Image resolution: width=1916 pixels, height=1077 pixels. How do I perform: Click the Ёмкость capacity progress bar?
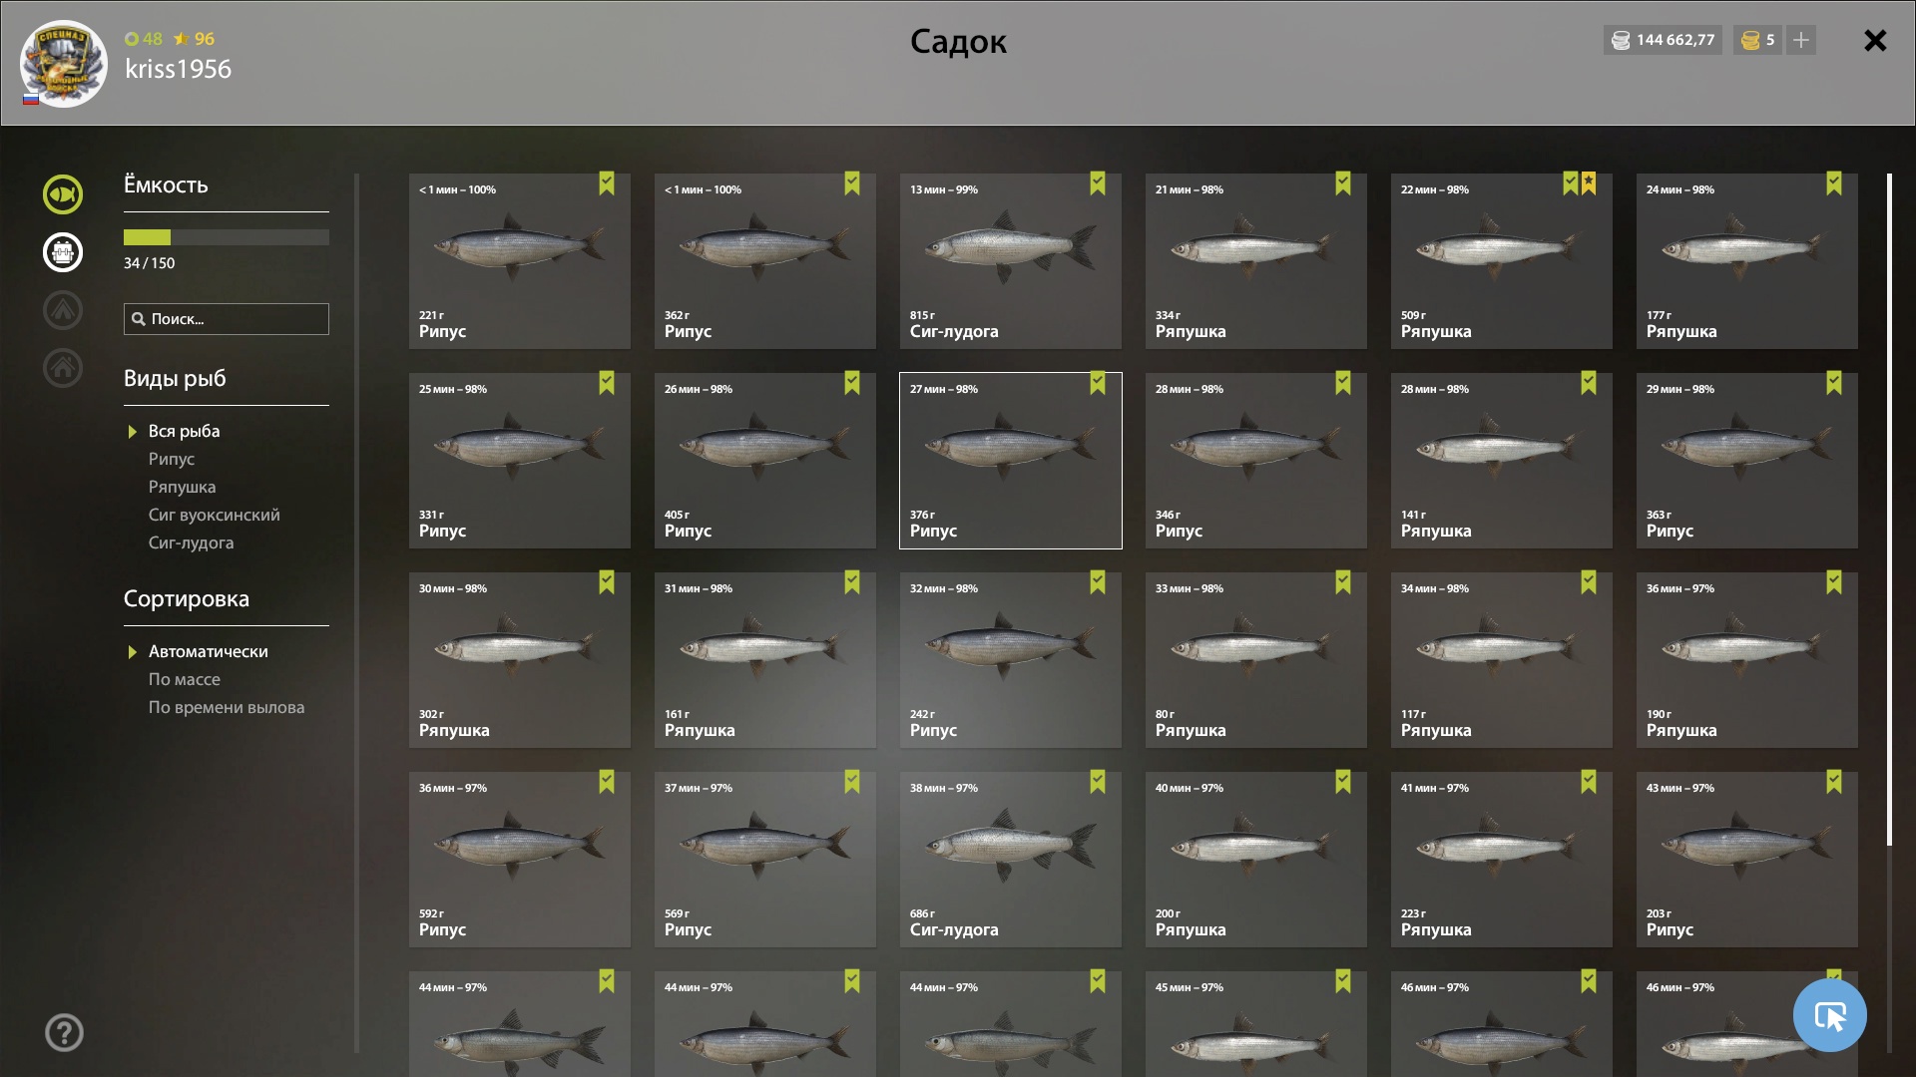point(227,237)
